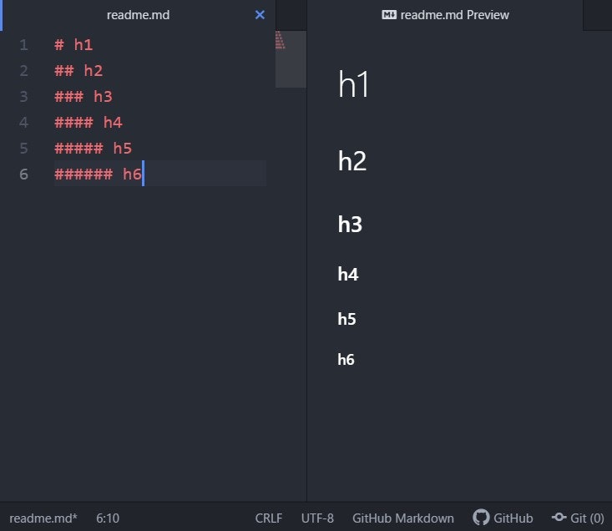Click line number 1 in the gutter
612x531 pixels.
[x=23, y=45]
